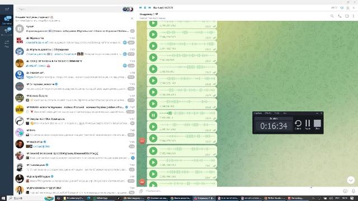Pause playback in the top audio player bar
Image resolution: width=358 pixels, height=201 pixels.
[x=145, y=8]
